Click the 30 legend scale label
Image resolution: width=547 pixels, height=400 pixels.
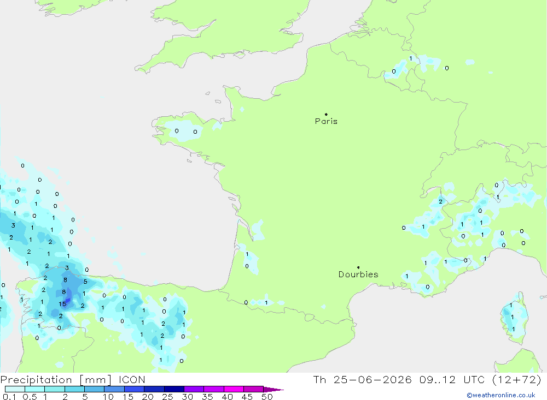pos(187,397)
